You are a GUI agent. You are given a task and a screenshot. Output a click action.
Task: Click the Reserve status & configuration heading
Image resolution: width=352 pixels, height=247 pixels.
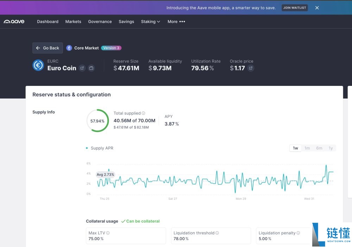click(x=71, y=95)
